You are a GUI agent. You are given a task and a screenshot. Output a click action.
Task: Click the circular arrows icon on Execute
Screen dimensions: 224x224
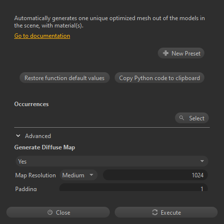click(155, 212)
